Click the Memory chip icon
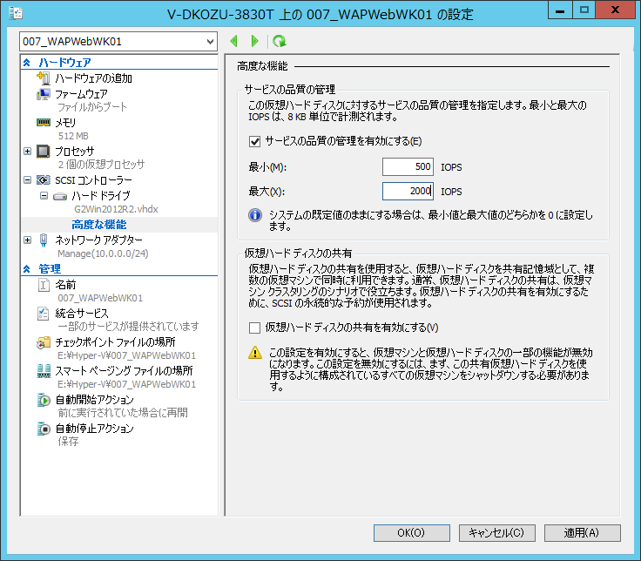The width and height of the screenshot is (641, 561). tap(44, 122)
